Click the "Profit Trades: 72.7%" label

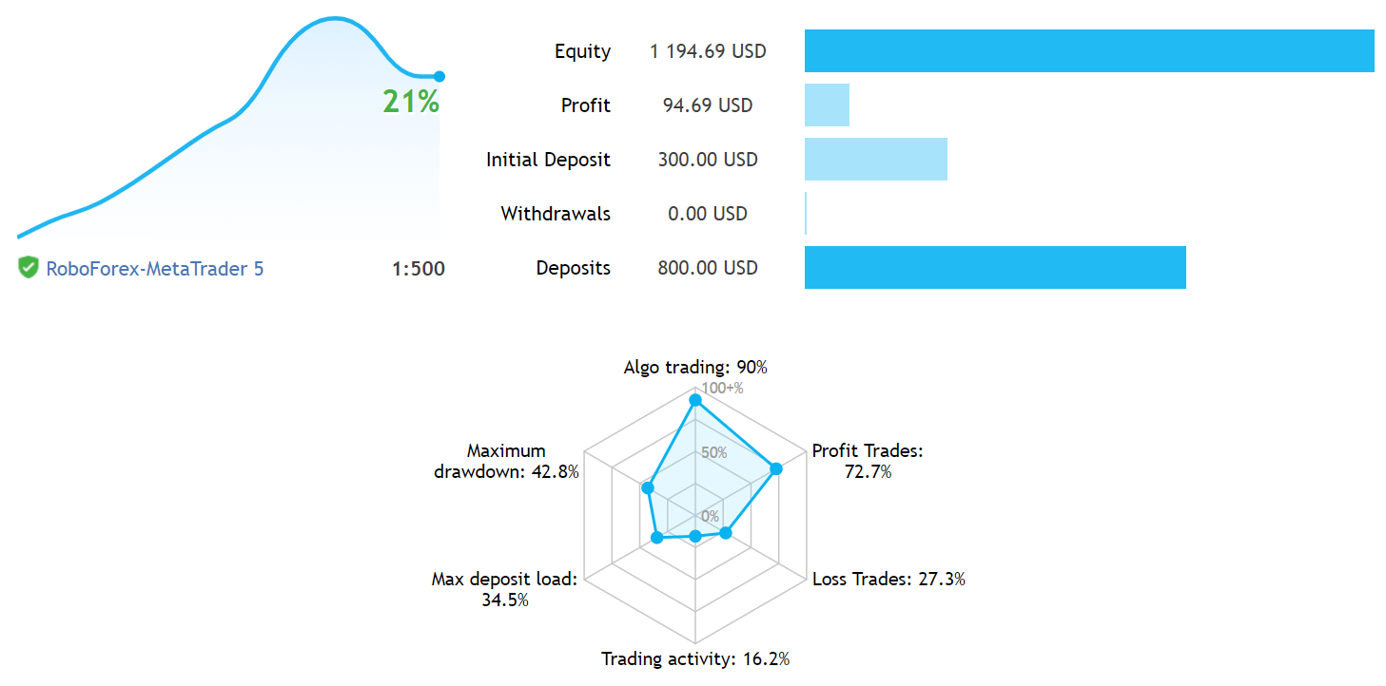point(868,461)
